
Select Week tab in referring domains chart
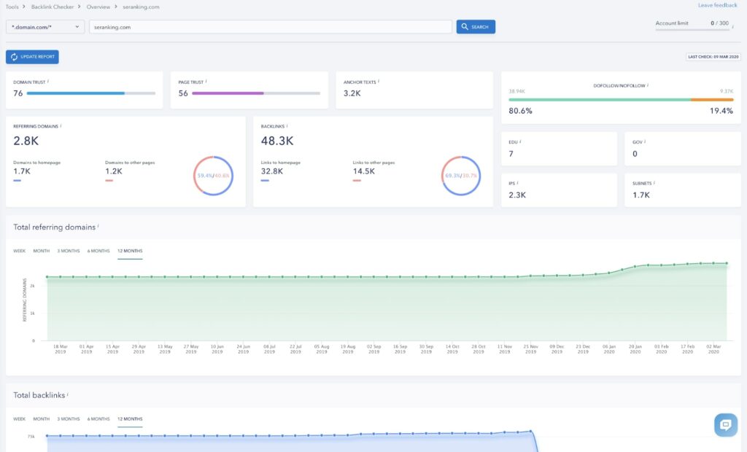20,251
